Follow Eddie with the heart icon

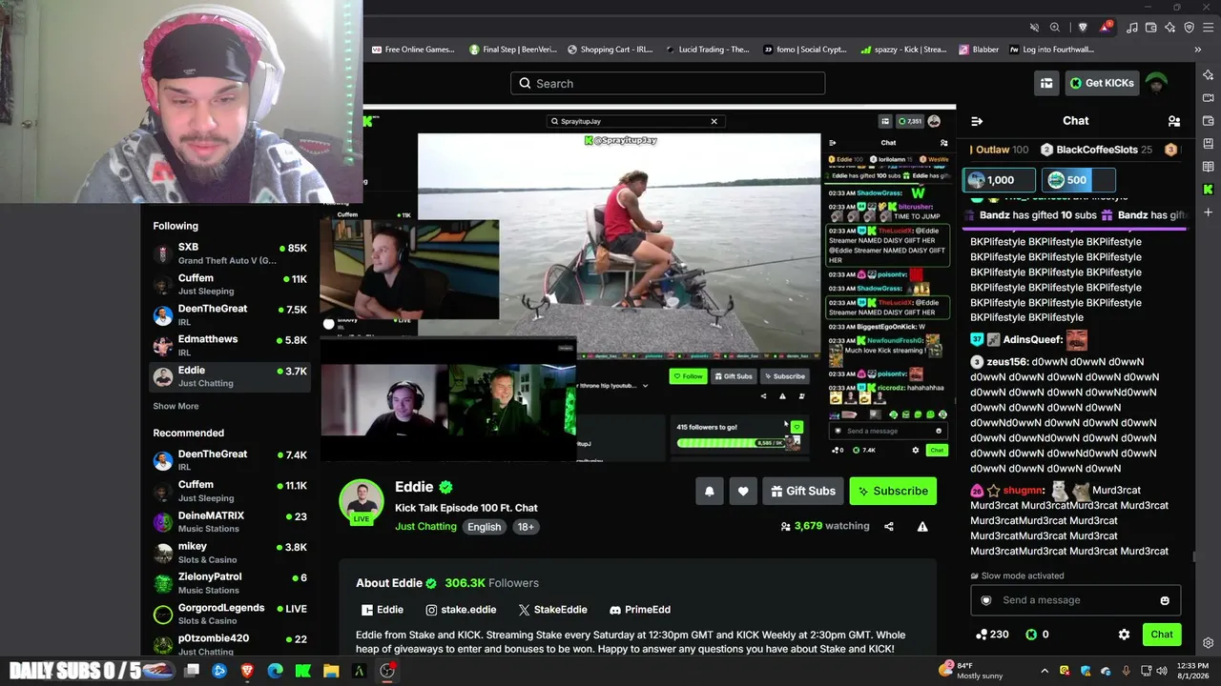[743, 491]
